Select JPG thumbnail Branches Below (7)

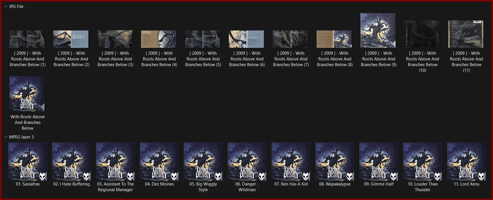[x=290, y=39]
